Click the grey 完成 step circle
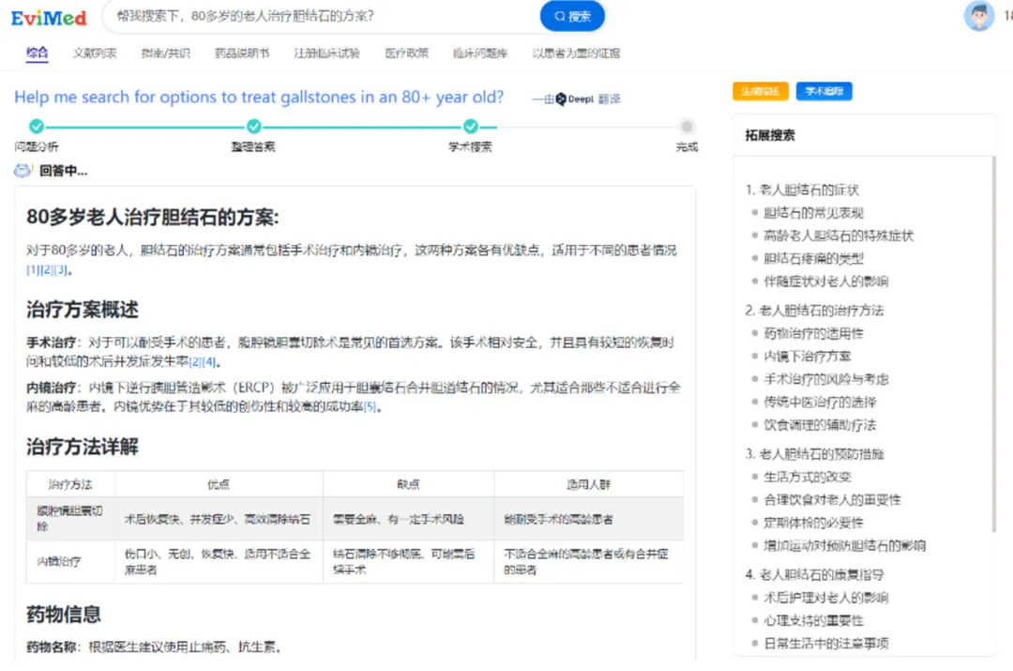This screenshot has width=1013, height=671. pos(687,127)
